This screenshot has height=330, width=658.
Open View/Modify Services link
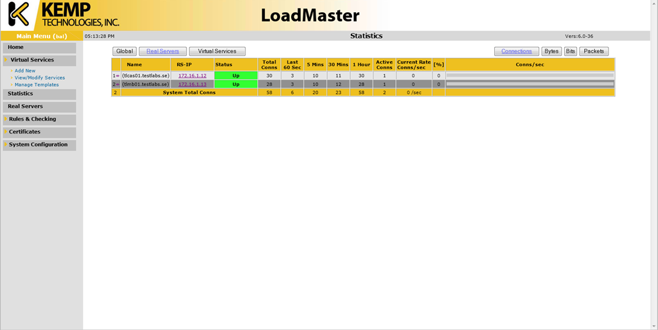click(x=40, y=78)
